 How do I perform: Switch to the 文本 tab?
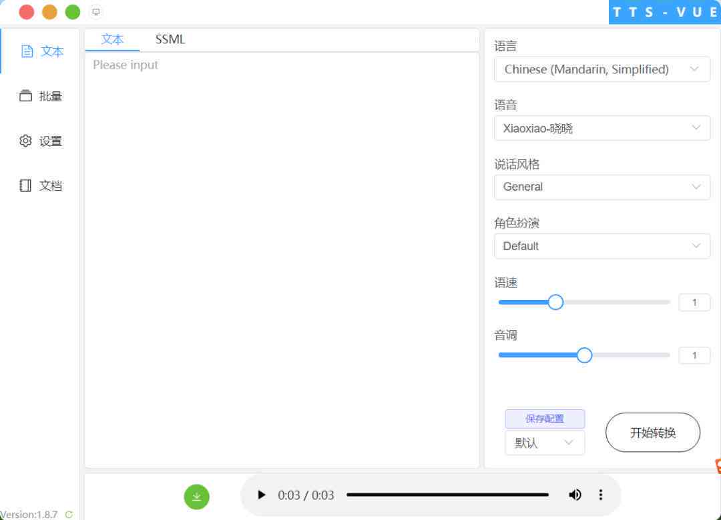click(112, 39)
